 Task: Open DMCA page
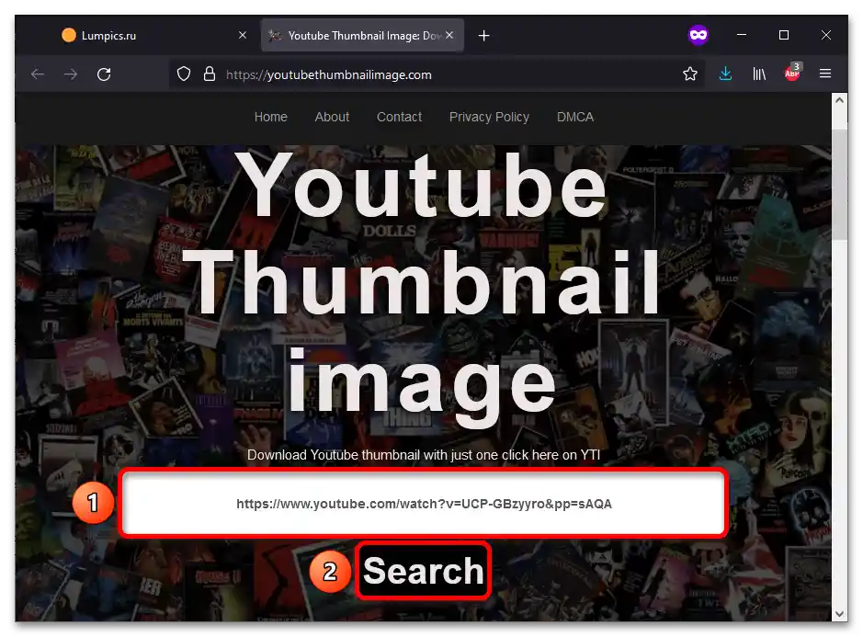575,117
